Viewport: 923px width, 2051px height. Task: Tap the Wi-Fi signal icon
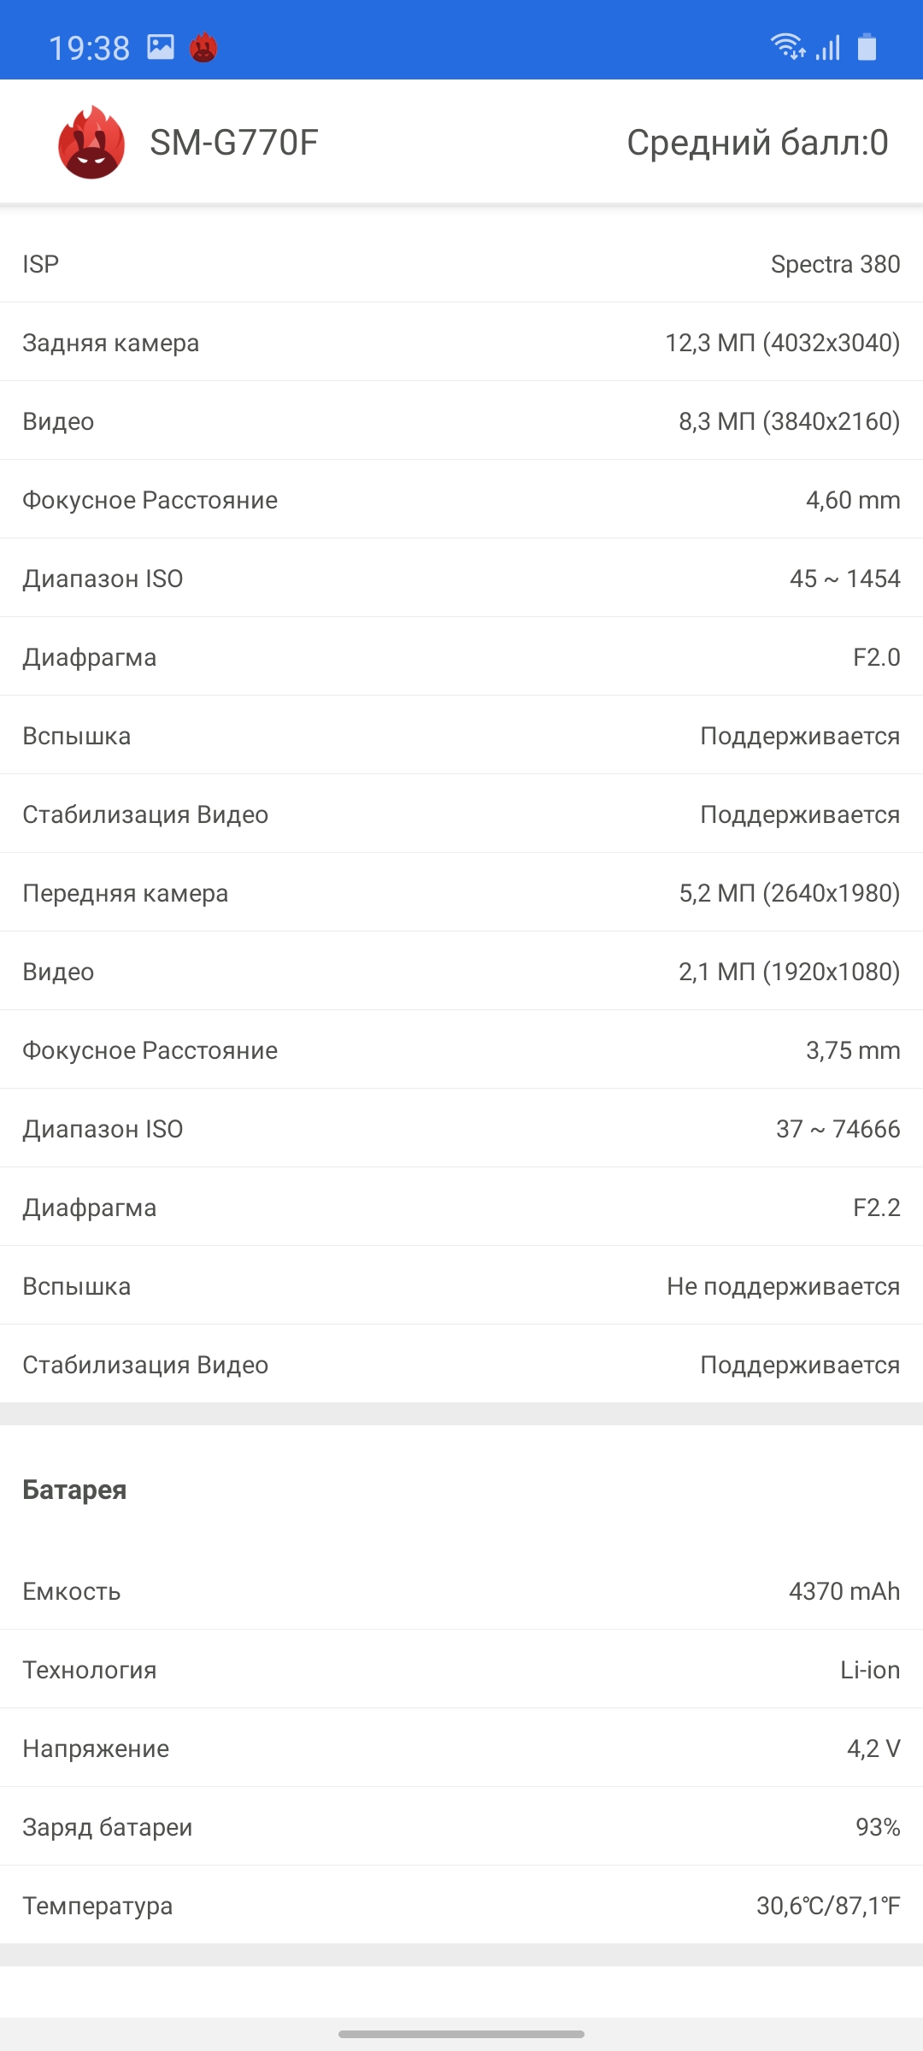(x=787, y=47)
